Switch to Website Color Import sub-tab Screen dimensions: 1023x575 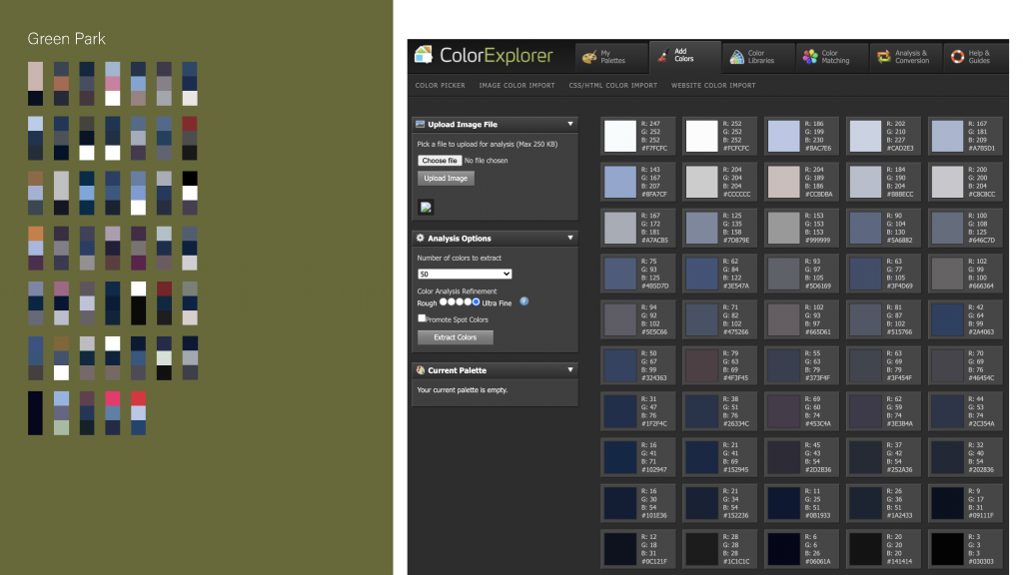713,86
